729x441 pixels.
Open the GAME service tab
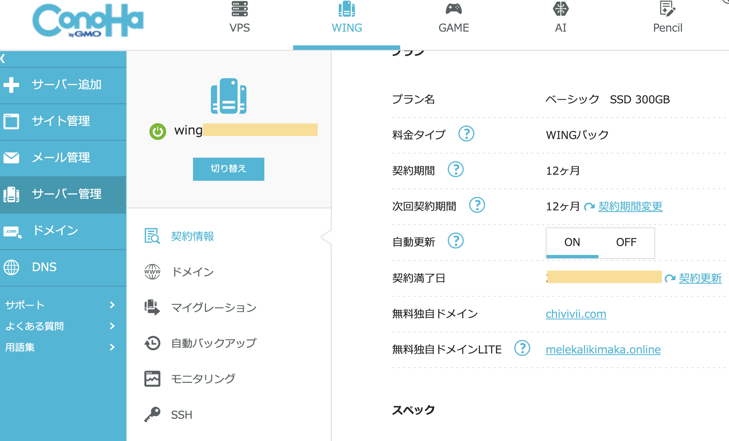click(x=454, y=17)
